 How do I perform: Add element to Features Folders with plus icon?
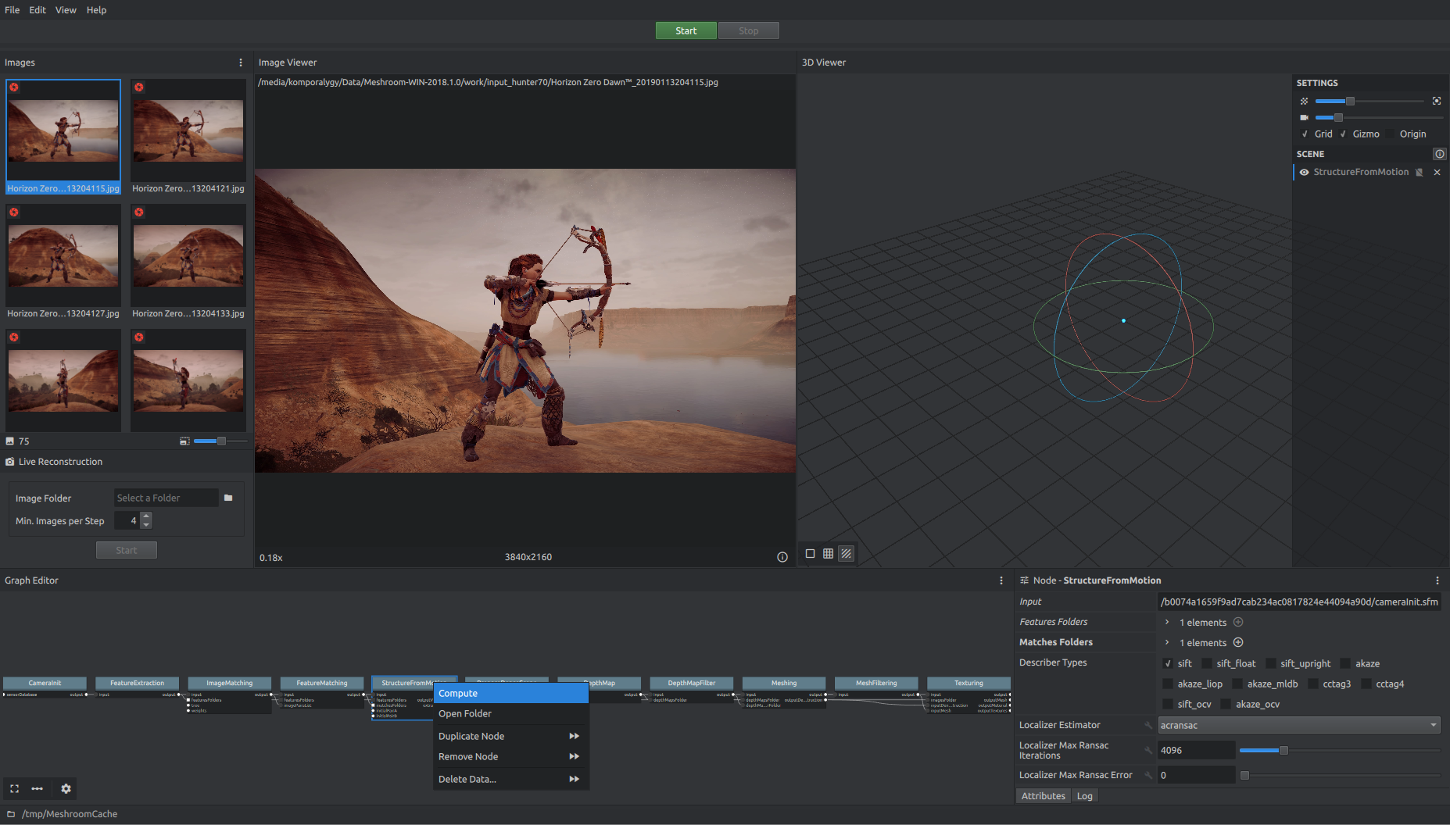1238,623
